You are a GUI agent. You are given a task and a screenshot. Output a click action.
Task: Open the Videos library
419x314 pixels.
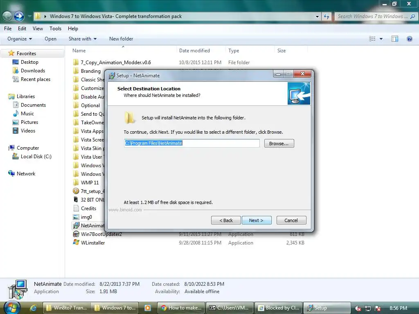[x=28, y=130]
